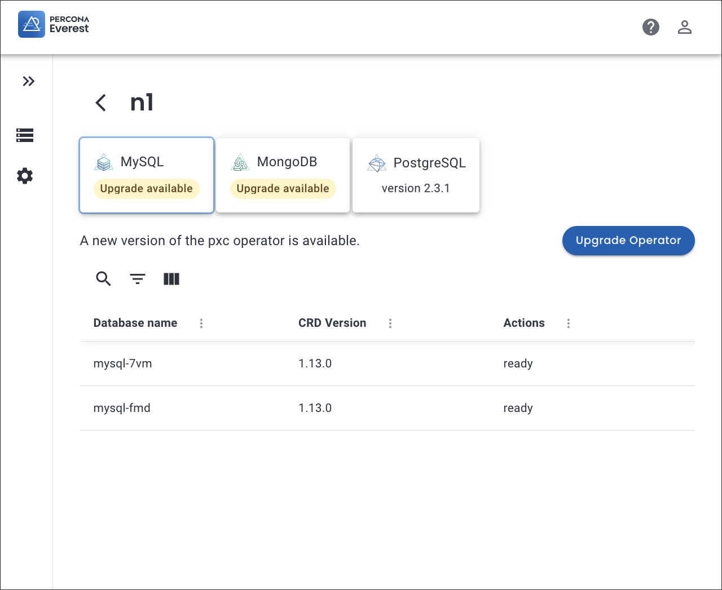Select the PostgreSQL version 2.3.1 card

[x=416, y=175]
